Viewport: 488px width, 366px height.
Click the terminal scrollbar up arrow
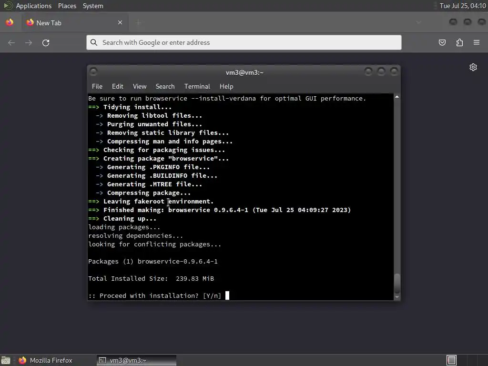[397, 97]
